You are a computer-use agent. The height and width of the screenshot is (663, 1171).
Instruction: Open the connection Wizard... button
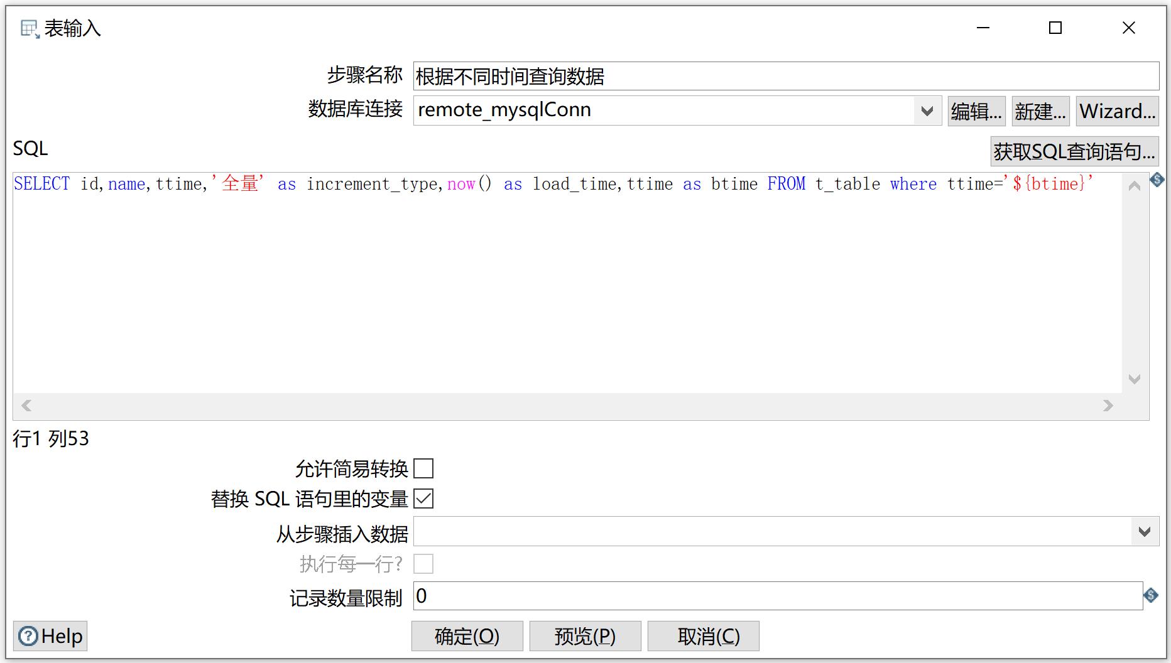coord(1117,111)
